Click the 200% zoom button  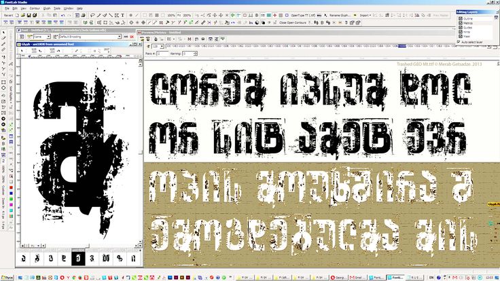[x=187, y=16]
